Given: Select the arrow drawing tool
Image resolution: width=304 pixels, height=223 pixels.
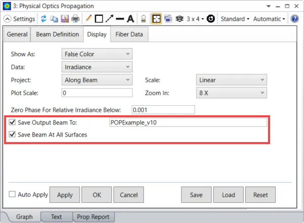Looking at the screenshot, I should point(109,19).
